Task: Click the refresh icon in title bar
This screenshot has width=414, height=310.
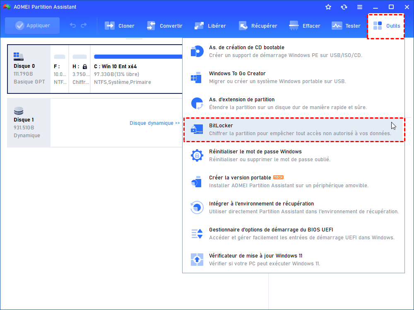Action: click(x=344, y=7)
